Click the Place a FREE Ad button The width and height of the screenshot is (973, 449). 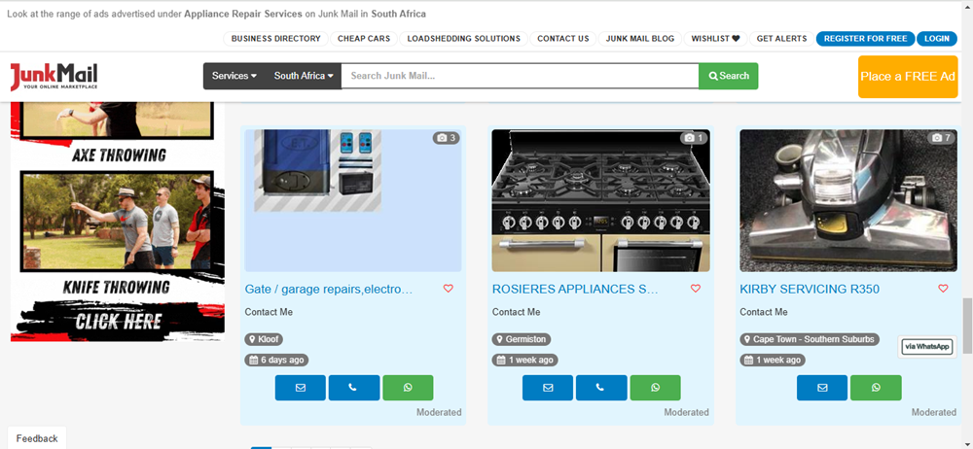[908, 76]
